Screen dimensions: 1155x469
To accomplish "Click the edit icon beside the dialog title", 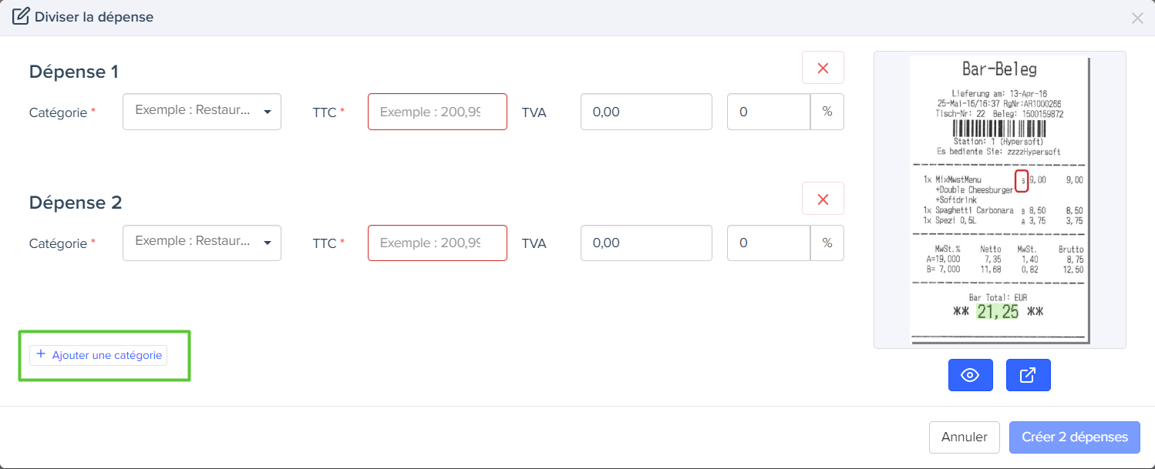I will click(x=21, y=15).
